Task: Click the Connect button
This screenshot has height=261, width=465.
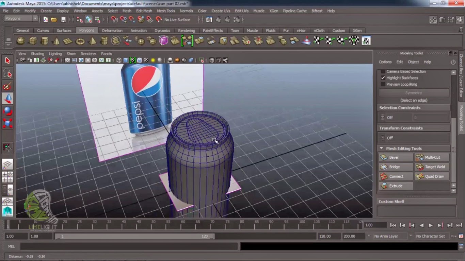Action: (x=396, y=176)
